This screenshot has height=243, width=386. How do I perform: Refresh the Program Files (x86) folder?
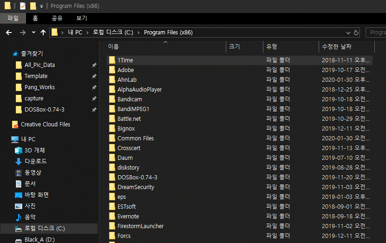point(356,33)
